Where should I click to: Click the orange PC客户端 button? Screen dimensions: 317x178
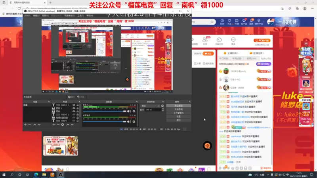pos(262,41)
